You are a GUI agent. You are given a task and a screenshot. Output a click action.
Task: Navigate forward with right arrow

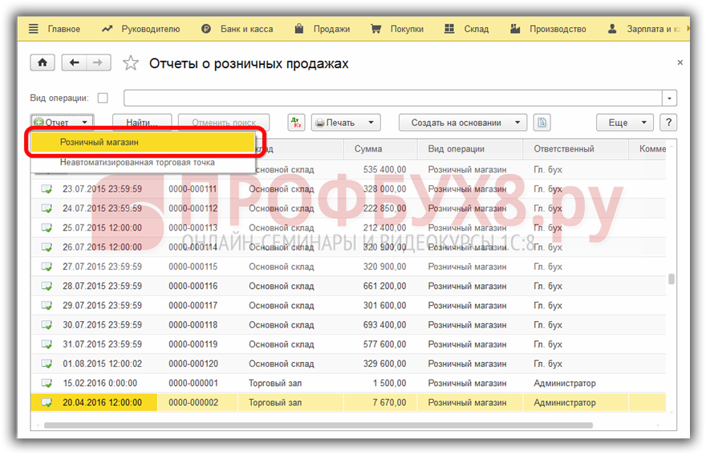(98, 63)
